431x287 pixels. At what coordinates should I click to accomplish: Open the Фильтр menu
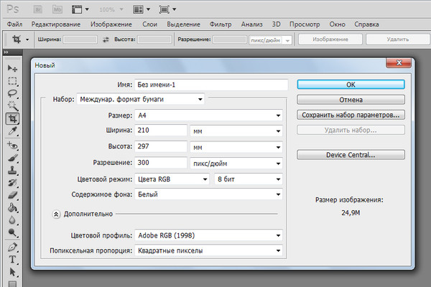(221, 24)
